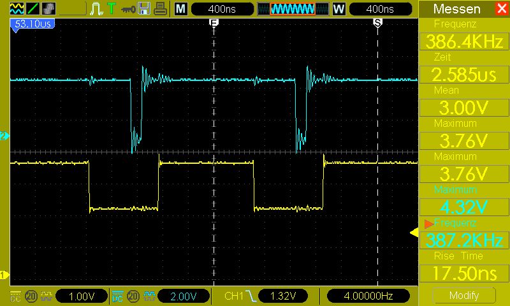Click the green diagonal line vector icon
510x306 pixels.
33,9
